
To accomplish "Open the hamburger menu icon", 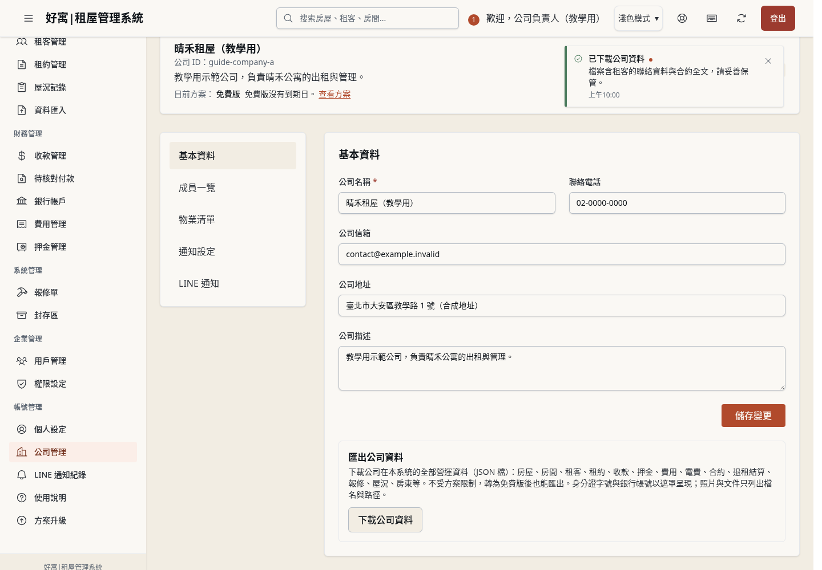I will 29,18.
